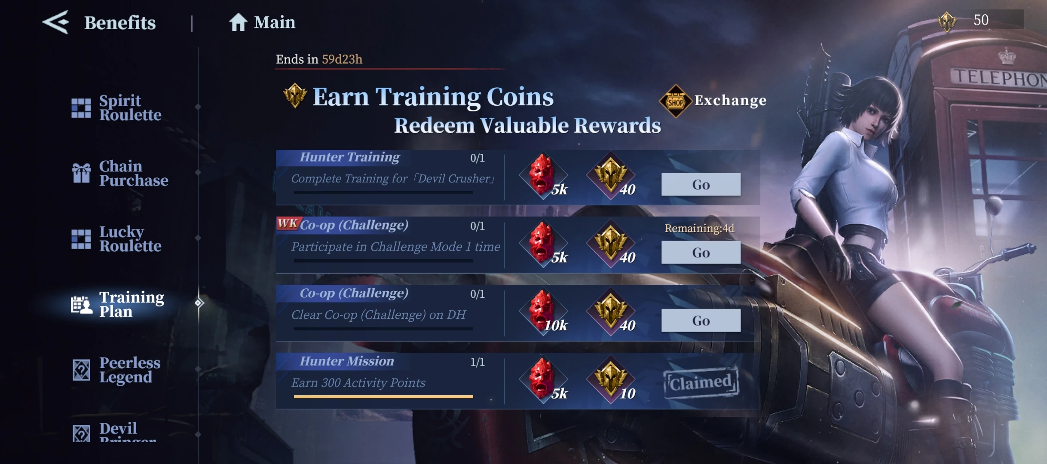Open the Main home icon
The width and height of the screenshot is (1047, 464).
[238, 22]
